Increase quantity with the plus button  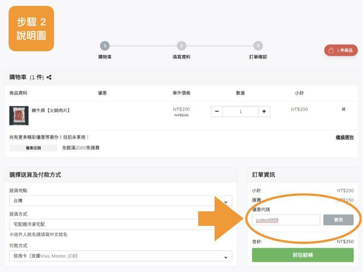tap(263, 111)
